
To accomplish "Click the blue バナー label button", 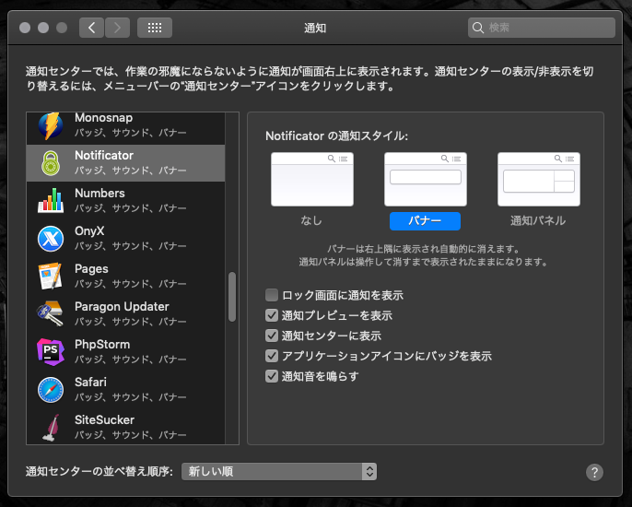I will coord(425,221).
